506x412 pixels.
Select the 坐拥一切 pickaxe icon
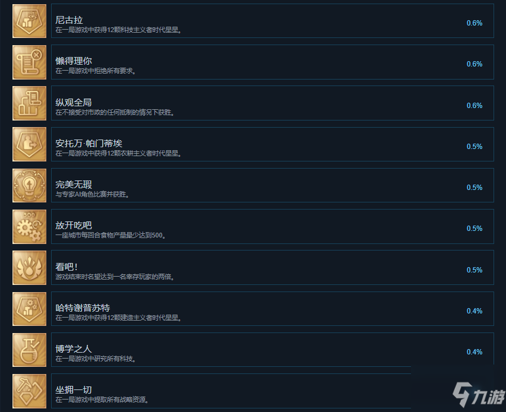tap(29, 391)
